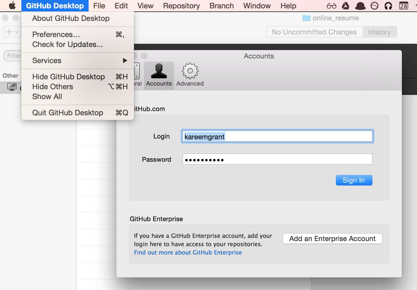The height and width of the screenshot is (290, 417).
Task: Select the Accounts preferences icon
Action: 159,75
